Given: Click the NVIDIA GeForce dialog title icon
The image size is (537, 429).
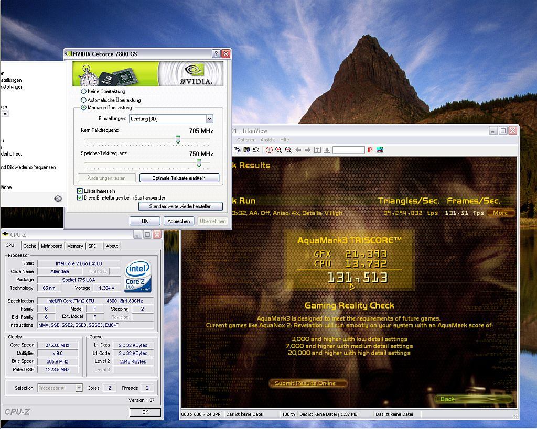Looking at the screenshot, I should (69, 54).
